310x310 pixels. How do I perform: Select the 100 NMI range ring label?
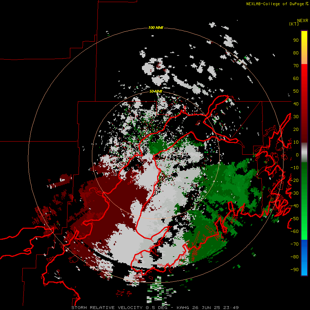click(156, 28)
